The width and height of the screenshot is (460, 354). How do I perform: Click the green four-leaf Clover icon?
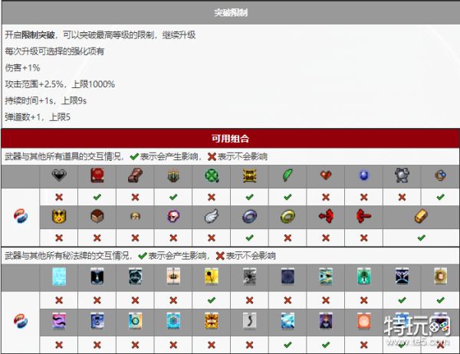pyautogui.click(x=210, y=175)
